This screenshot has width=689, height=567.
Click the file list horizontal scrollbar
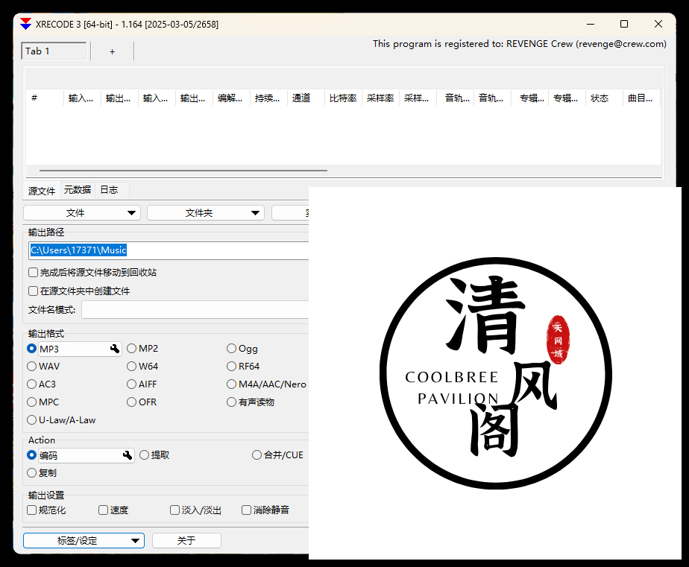click(183, 171)
